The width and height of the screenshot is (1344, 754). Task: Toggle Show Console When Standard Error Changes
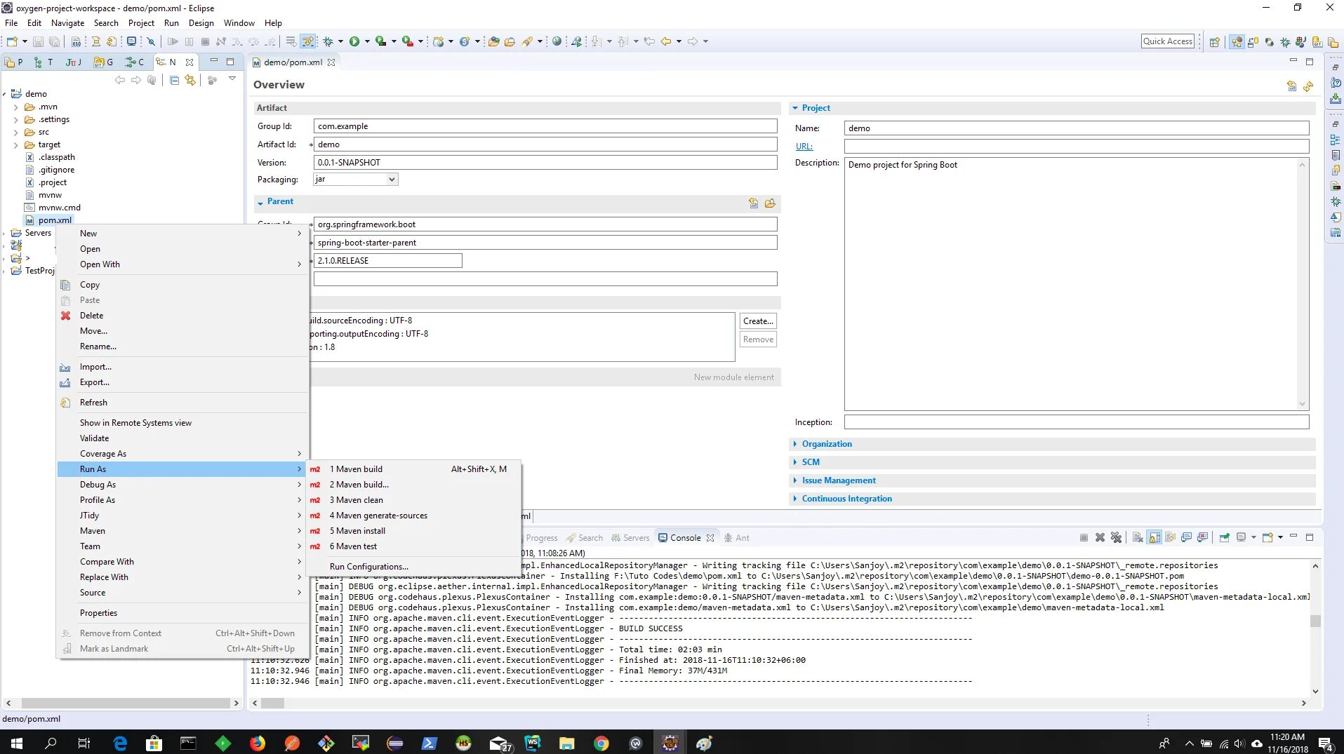click(1202, 538)
